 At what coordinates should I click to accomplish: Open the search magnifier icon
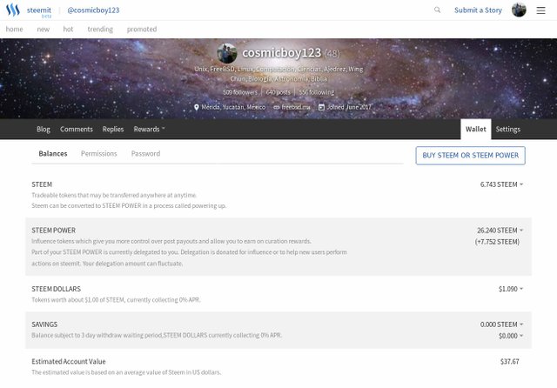coord(437,10)
